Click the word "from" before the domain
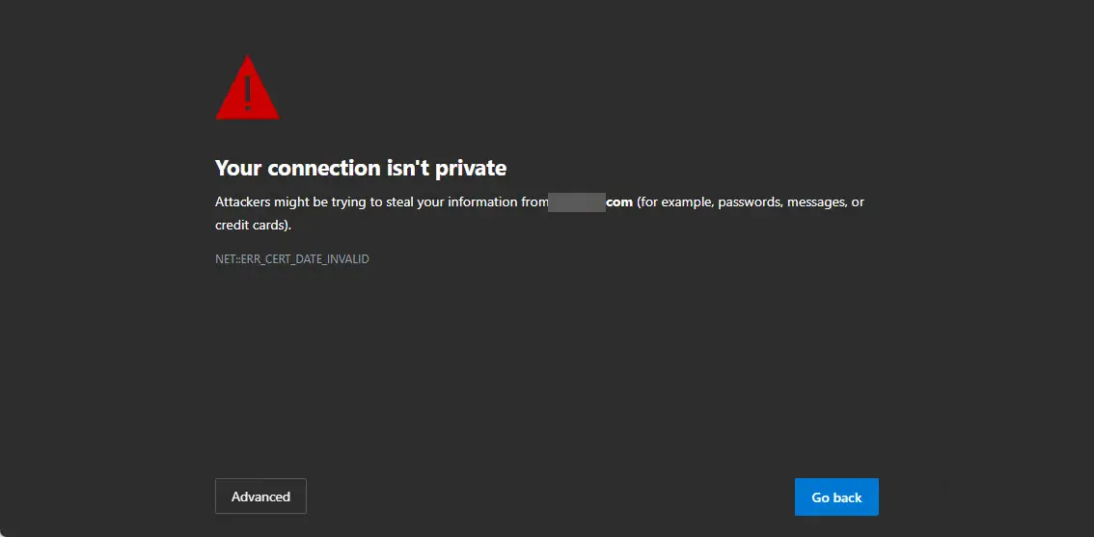This screenshot has width=1094, height=537. (533, 202)
